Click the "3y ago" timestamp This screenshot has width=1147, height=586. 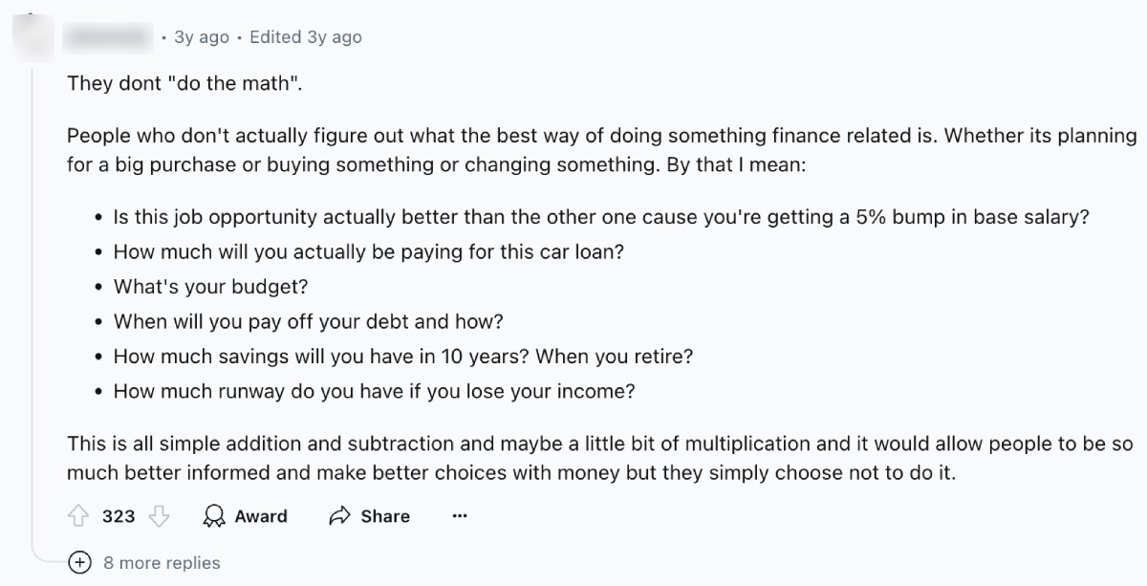point(202,37)
